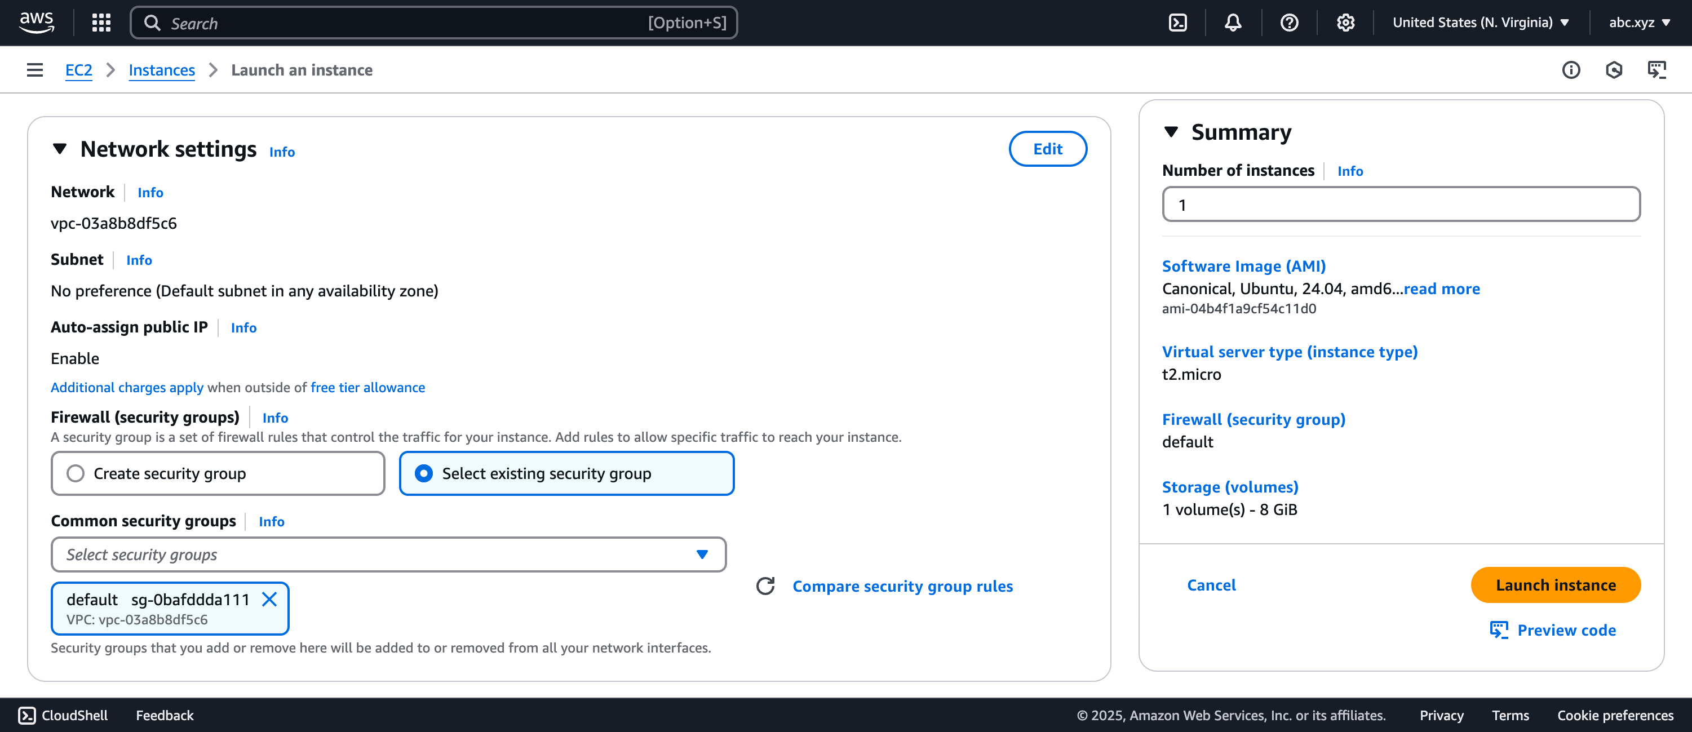Click the Compare security group rules link
This screenshot has height=732, width=1692.
(902, 586)
